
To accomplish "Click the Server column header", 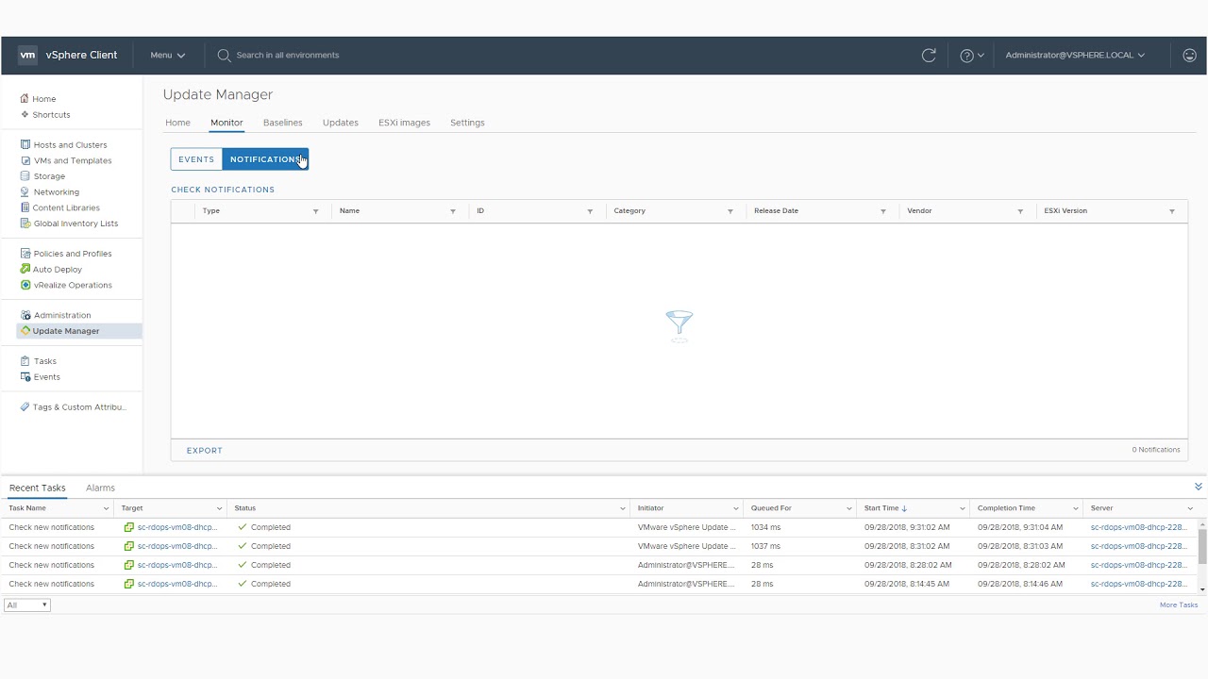I will [x=1101, y=508].
